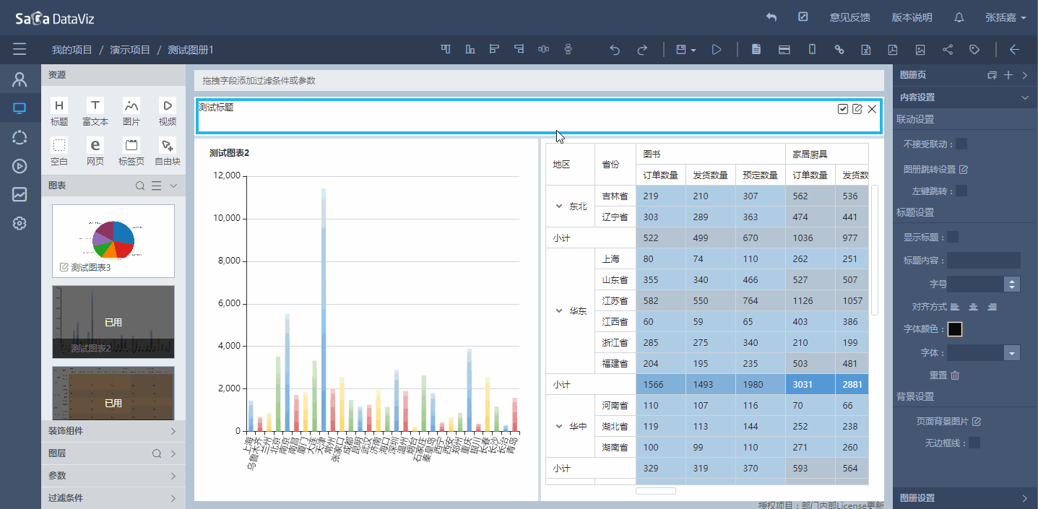Select the monitor sidebar icon
1038x509 pixels.
(x=20, y=108)
